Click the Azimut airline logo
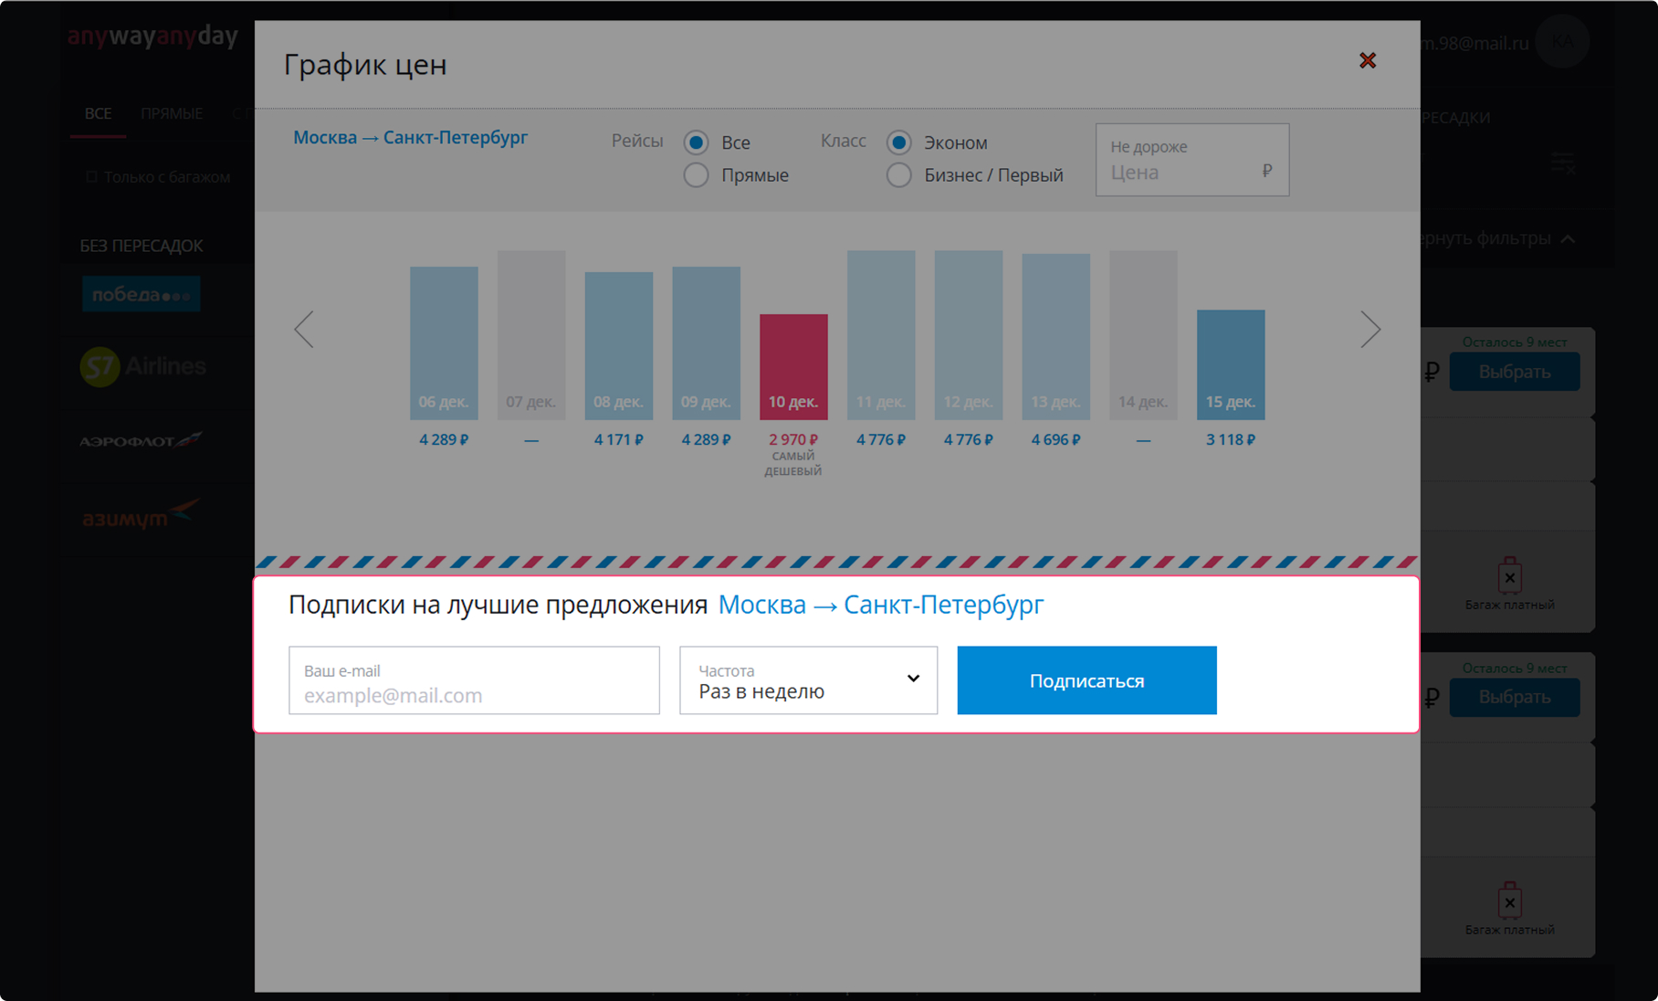Image resolution: width=1658 pixels, height=1001 pixels. (x=140, y=517)
